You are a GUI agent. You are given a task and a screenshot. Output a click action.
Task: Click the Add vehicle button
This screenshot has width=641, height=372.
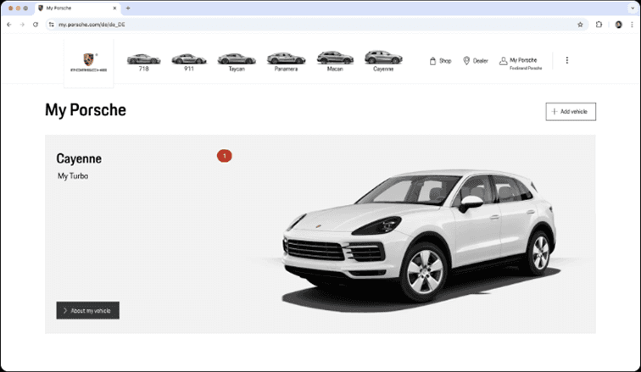[571, 112]
